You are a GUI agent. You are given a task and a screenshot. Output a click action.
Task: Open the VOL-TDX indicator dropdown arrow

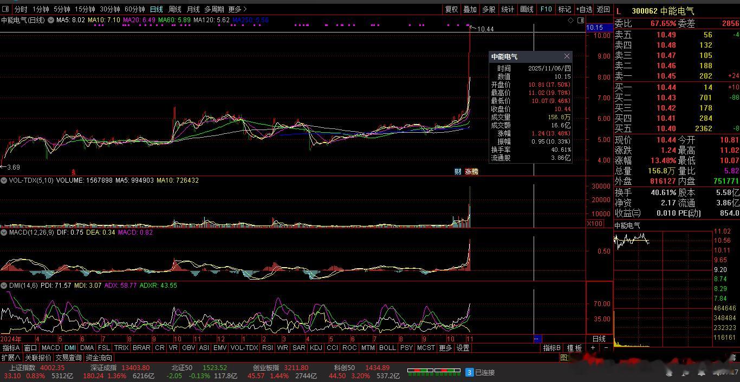click(x=3, y=180)
